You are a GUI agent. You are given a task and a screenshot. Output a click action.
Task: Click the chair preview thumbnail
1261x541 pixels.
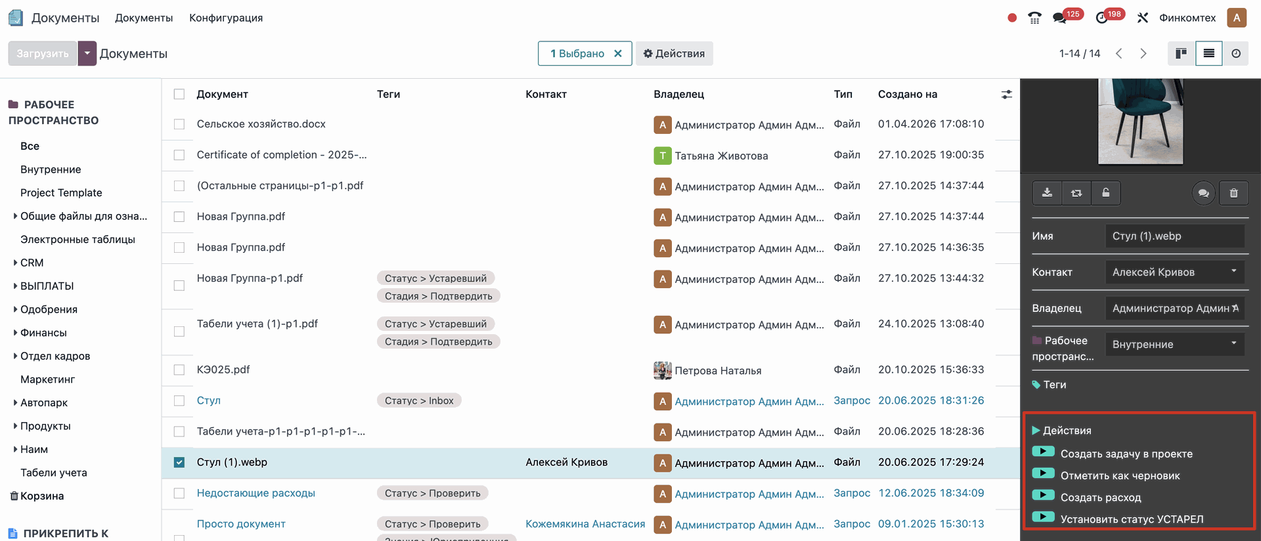(x=1140, y=121)
